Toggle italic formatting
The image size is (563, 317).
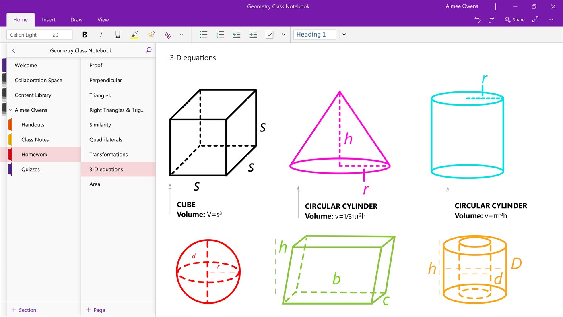coord(101,35)
